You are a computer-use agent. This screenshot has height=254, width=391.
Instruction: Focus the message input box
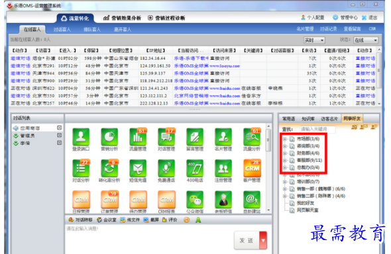click(x=149, y=239)
